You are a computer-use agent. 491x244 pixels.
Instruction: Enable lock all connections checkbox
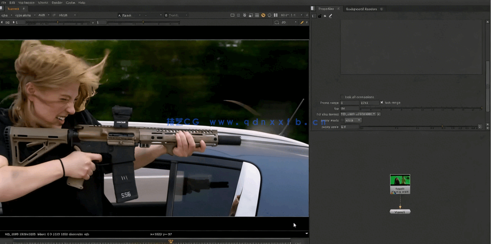[x=342, y=97]
